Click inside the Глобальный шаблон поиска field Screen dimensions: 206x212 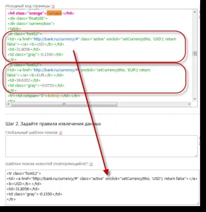(x=102, y=146)
